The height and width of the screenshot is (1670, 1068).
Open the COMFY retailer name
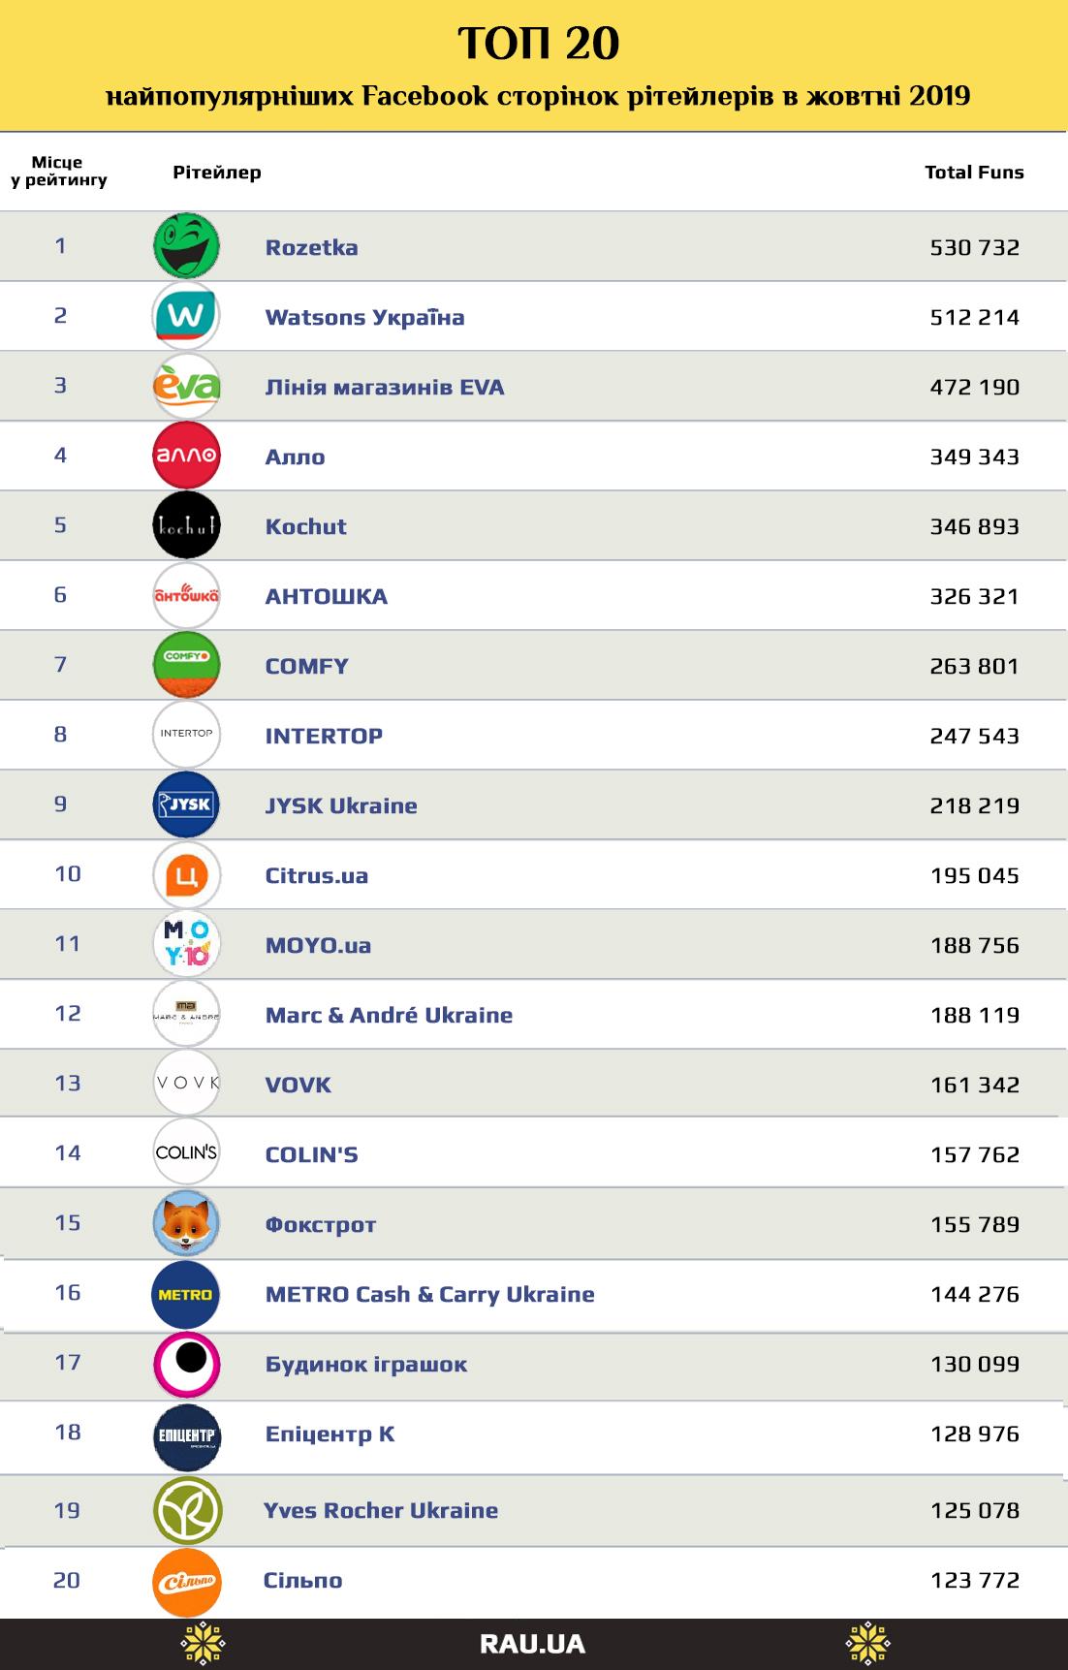click(x=306, y=666)
